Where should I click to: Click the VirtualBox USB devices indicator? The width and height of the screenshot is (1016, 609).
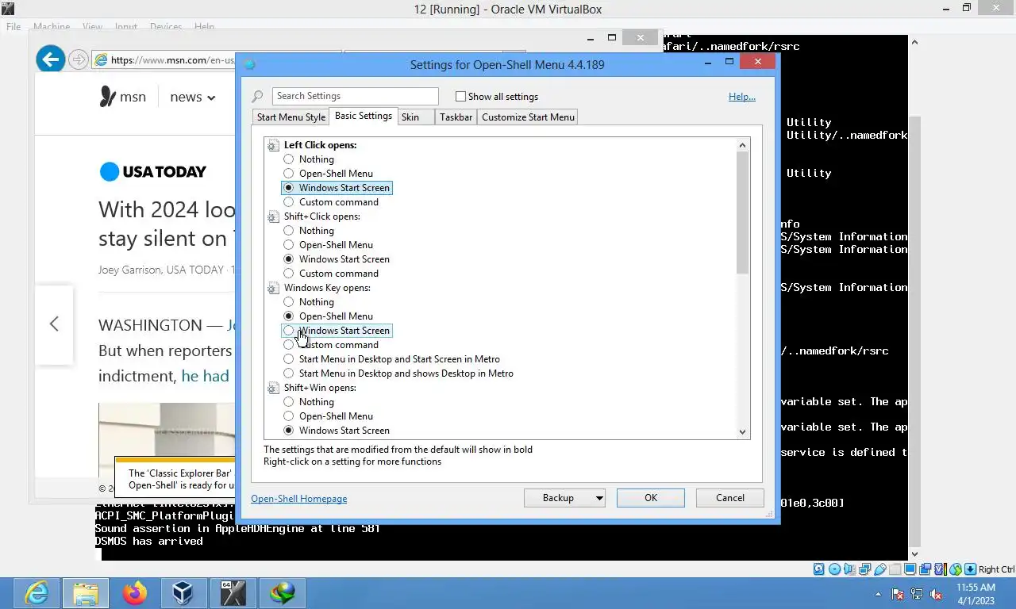pyautogui.click(x=879, y=569)
